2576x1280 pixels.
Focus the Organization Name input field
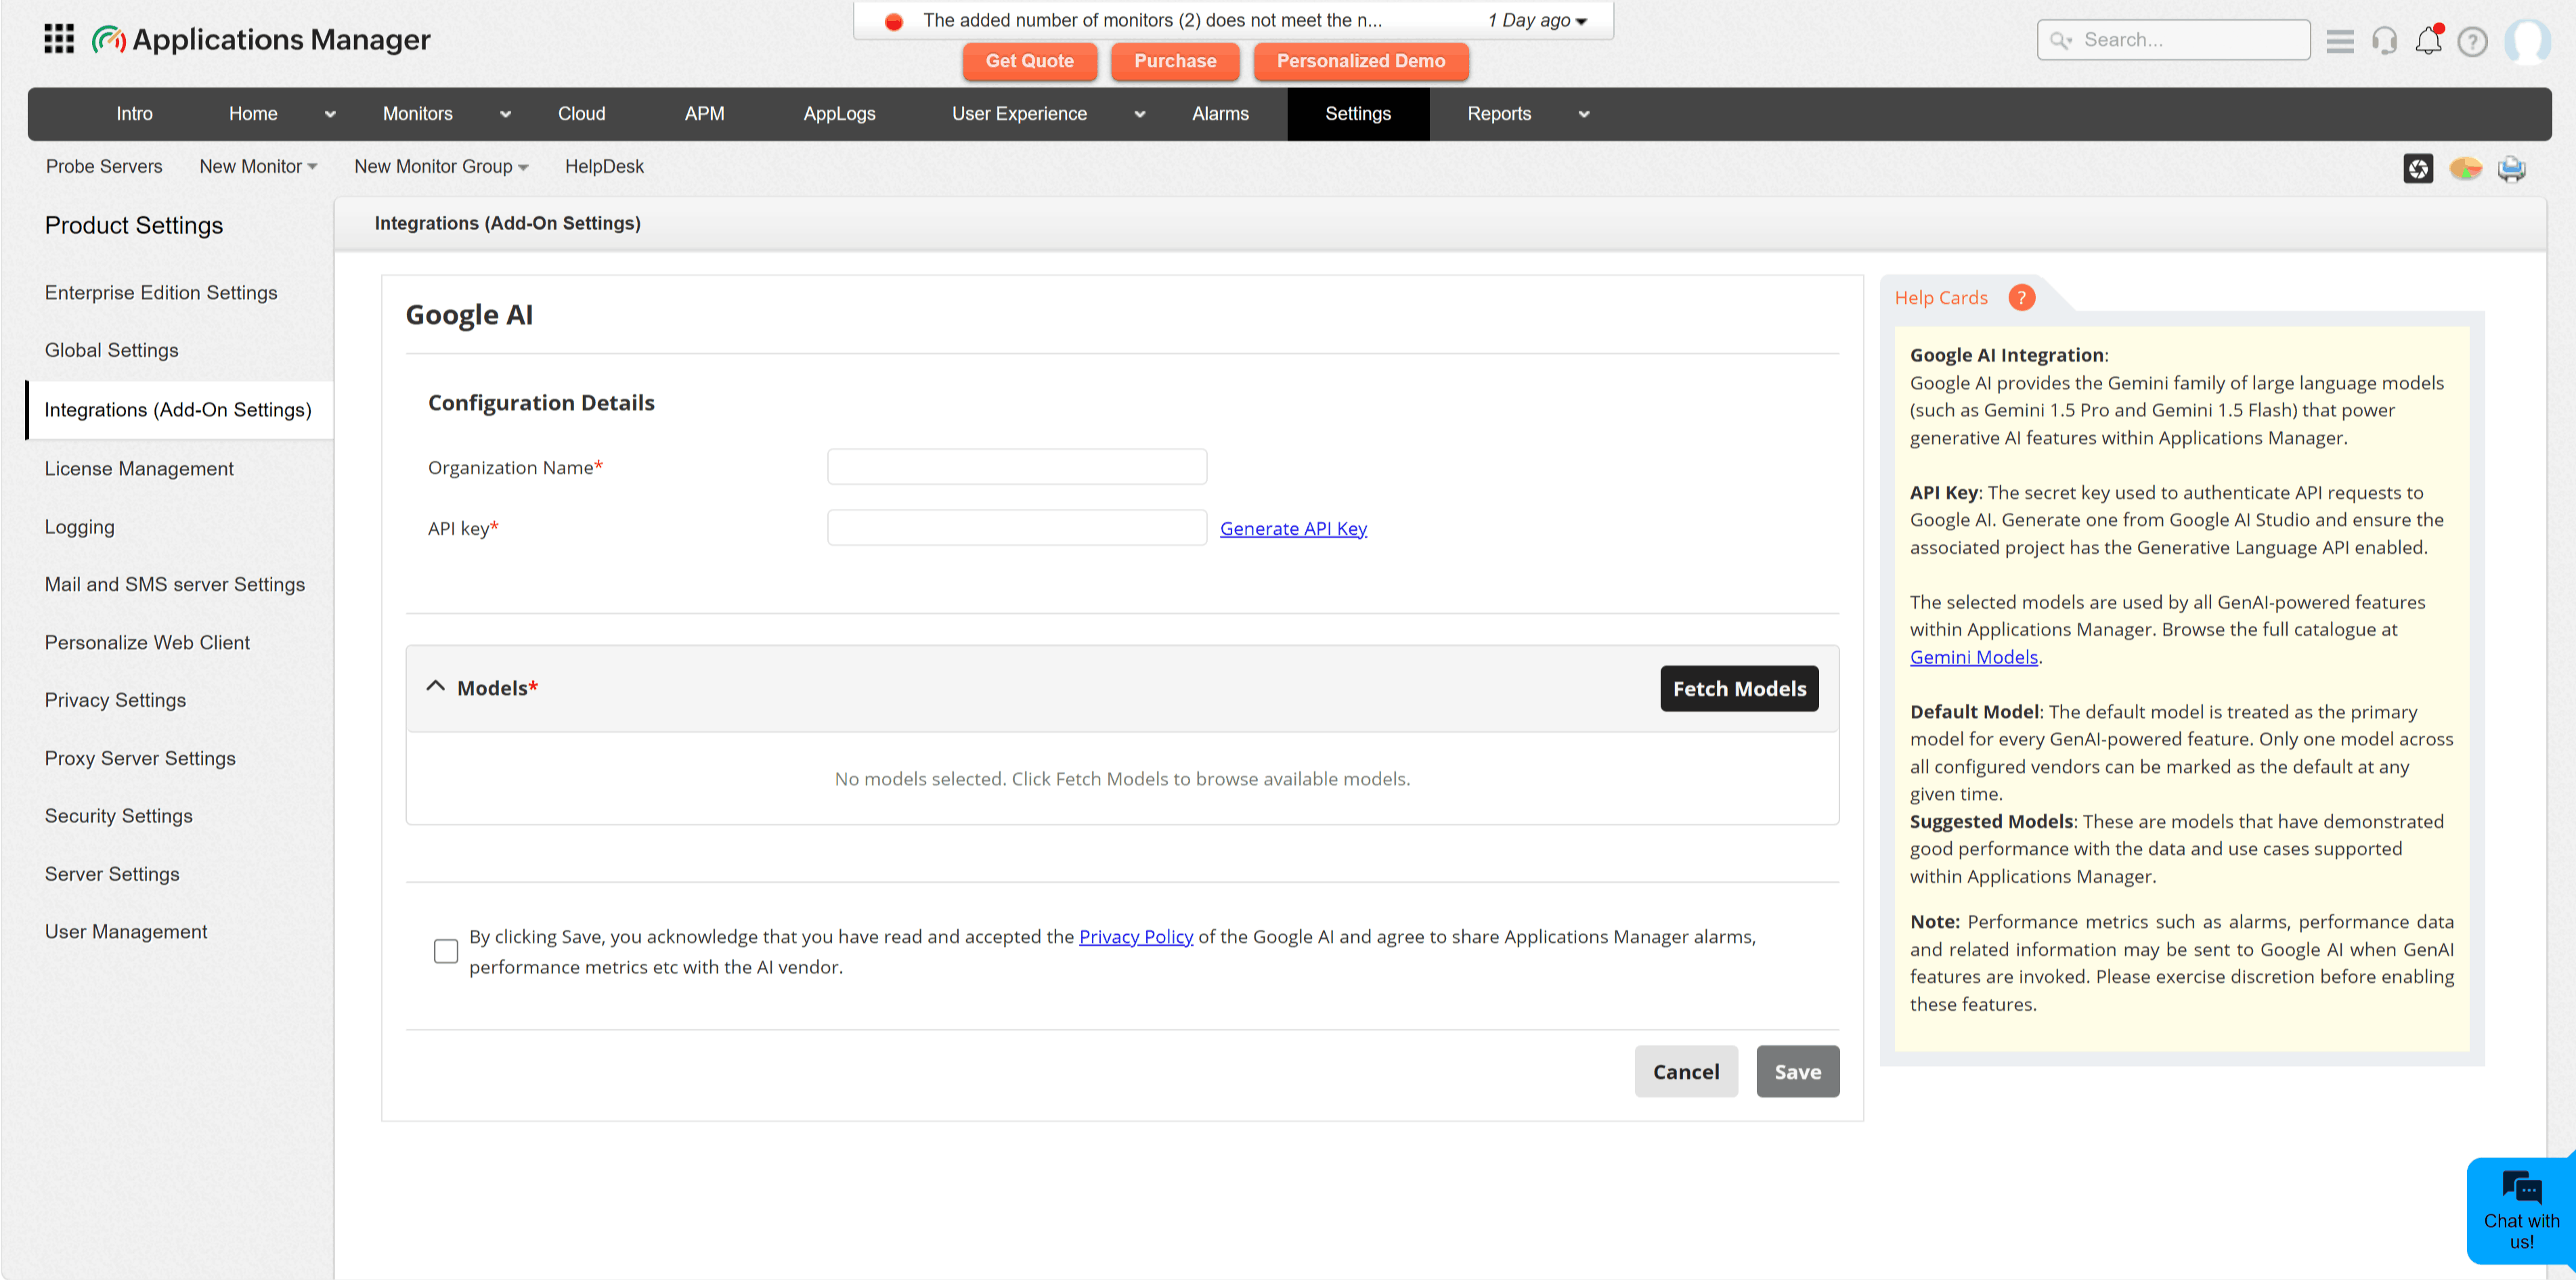tap(1017, 467)
